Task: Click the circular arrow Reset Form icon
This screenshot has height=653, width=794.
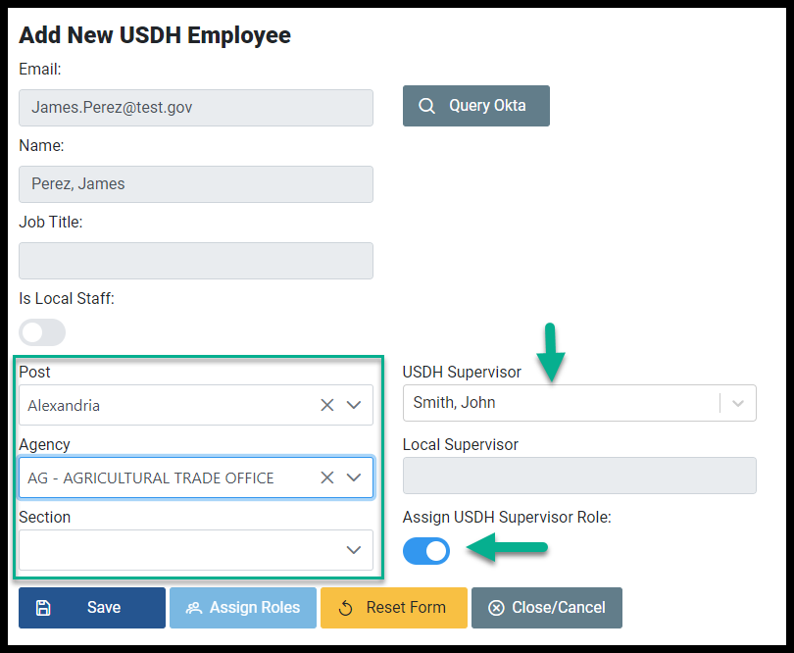Action: point(345,608)
